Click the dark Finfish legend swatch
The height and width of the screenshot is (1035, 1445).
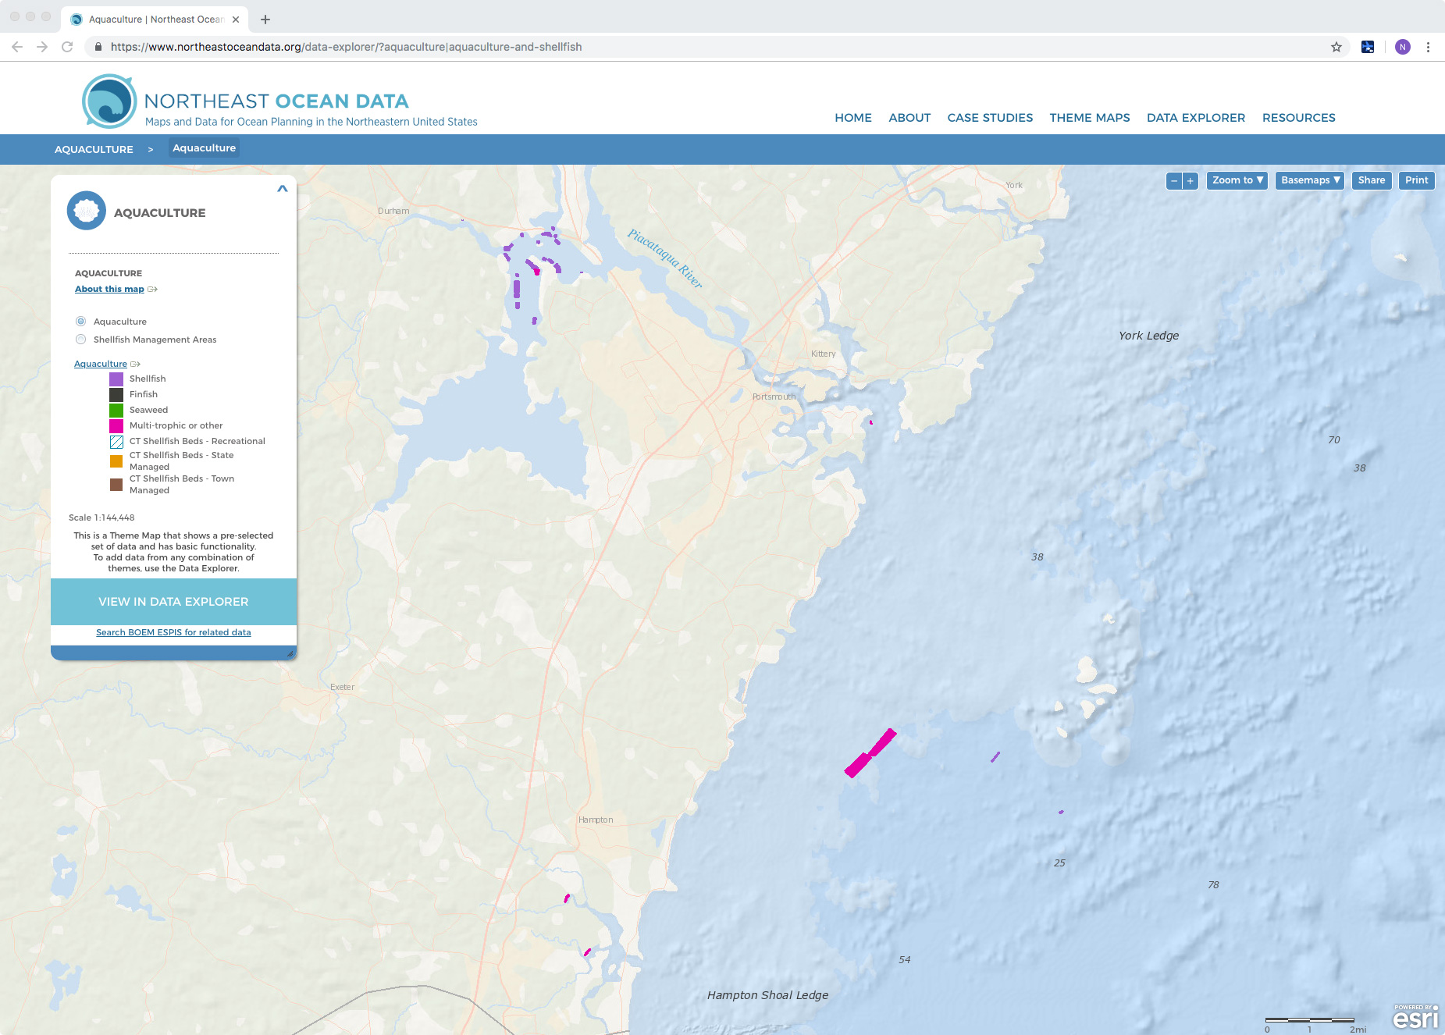tap(116, 395)
